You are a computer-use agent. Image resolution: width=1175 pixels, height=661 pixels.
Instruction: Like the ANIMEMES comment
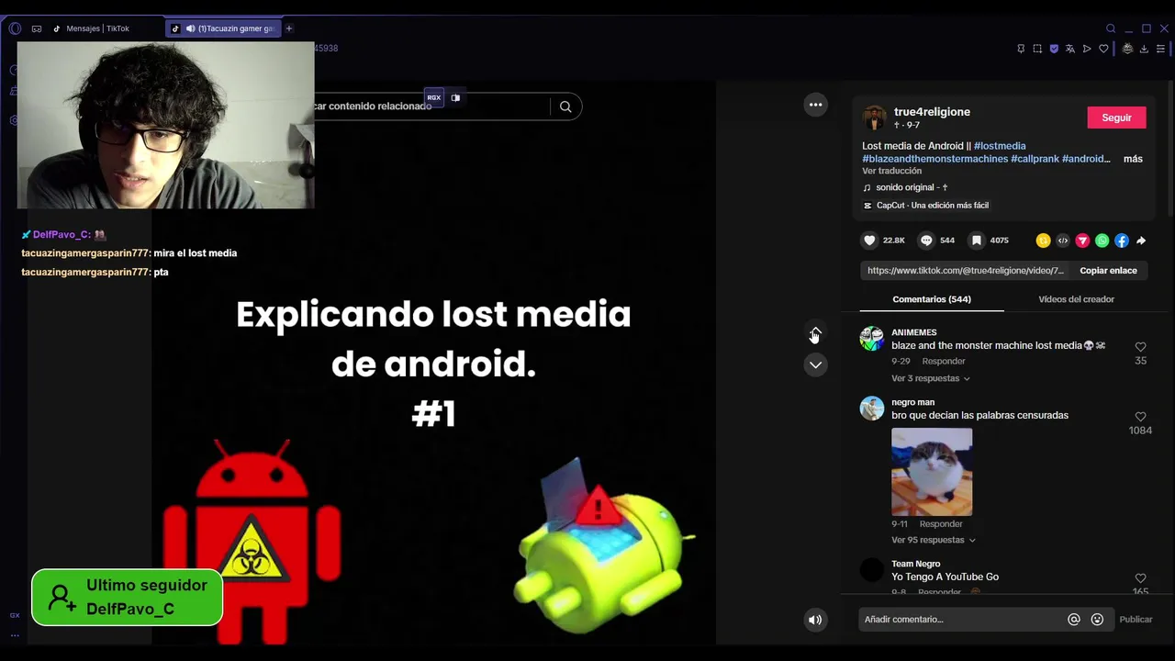(1140, 347)
